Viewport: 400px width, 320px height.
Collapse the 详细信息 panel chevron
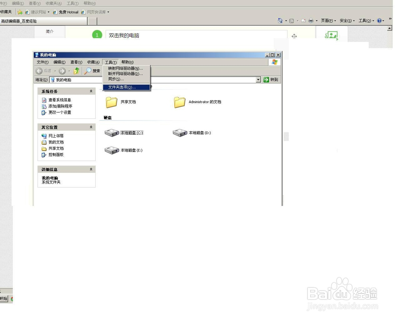pos(91,169)
